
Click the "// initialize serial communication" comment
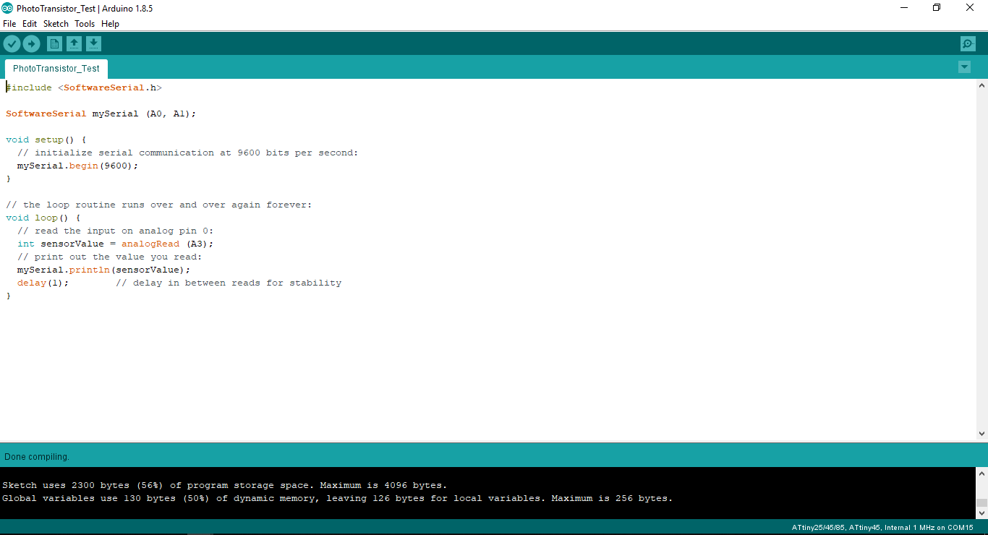[x=188, y=153]
